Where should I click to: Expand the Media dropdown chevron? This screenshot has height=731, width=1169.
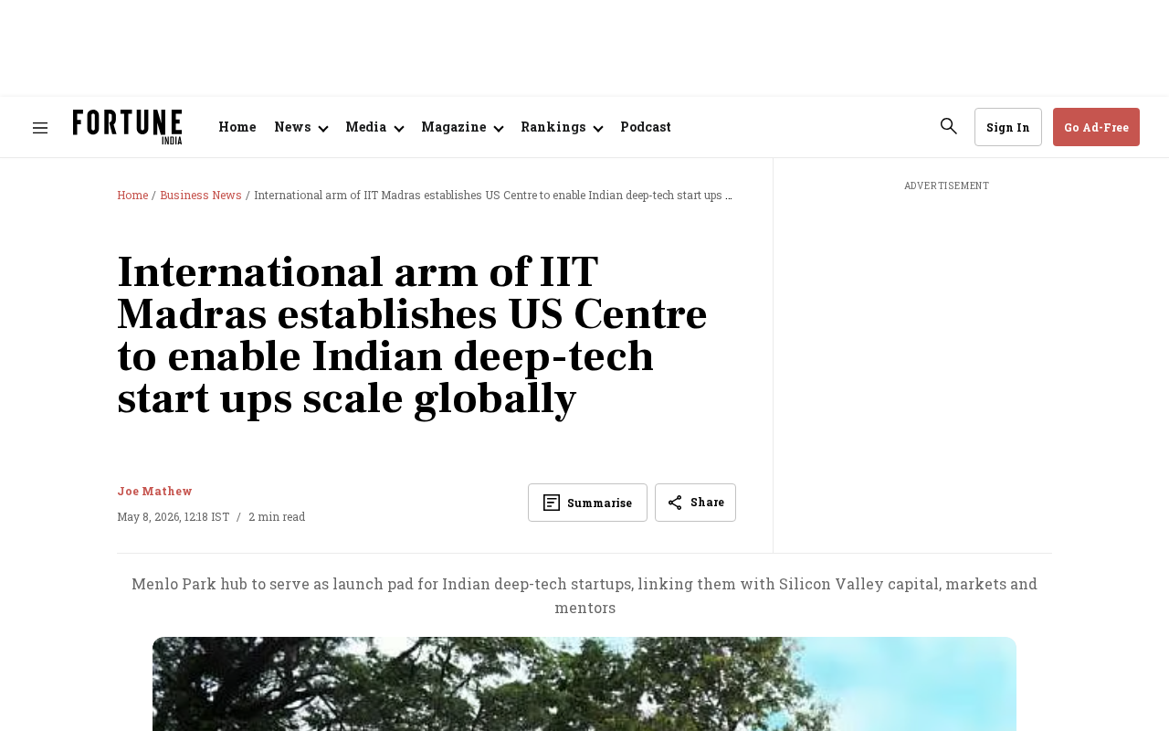pos(398,129)
